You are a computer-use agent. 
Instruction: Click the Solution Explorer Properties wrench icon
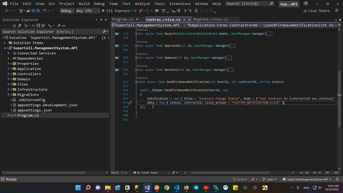click(59, 26)
